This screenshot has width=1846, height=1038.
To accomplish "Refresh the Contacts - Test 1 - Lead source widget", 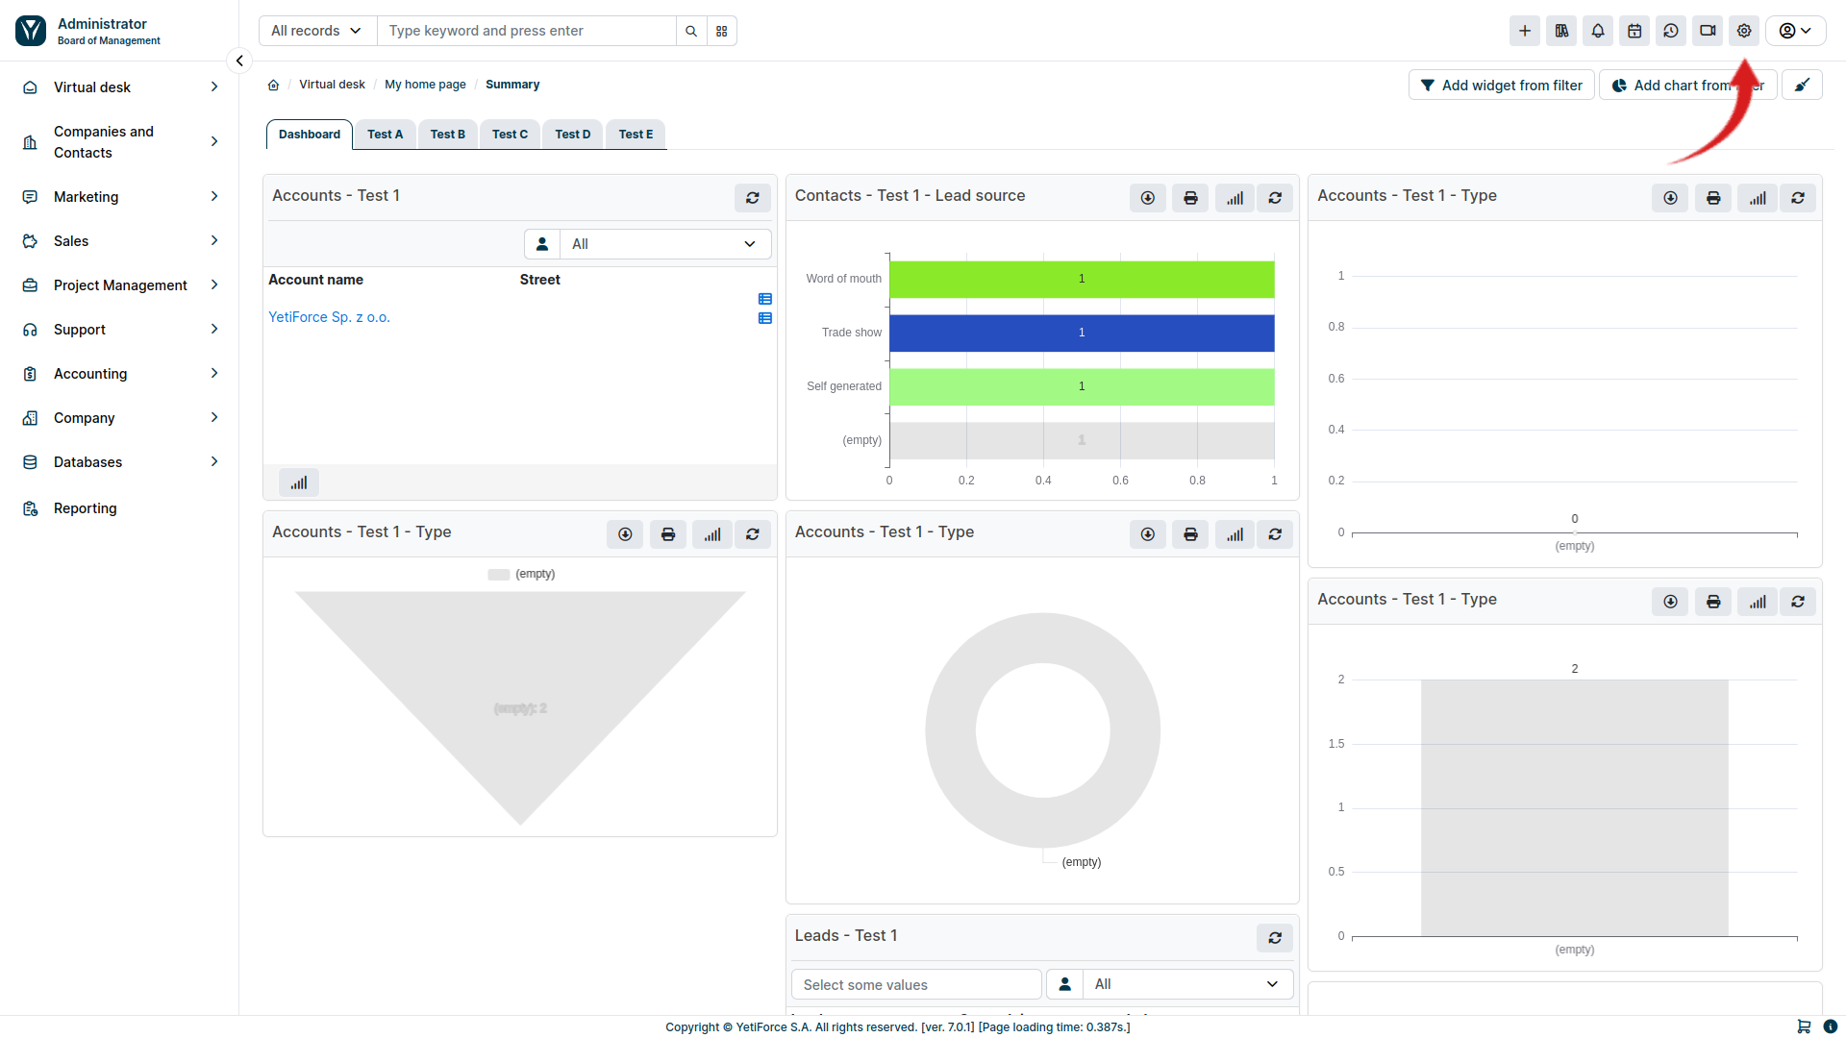I will 1275,198.
